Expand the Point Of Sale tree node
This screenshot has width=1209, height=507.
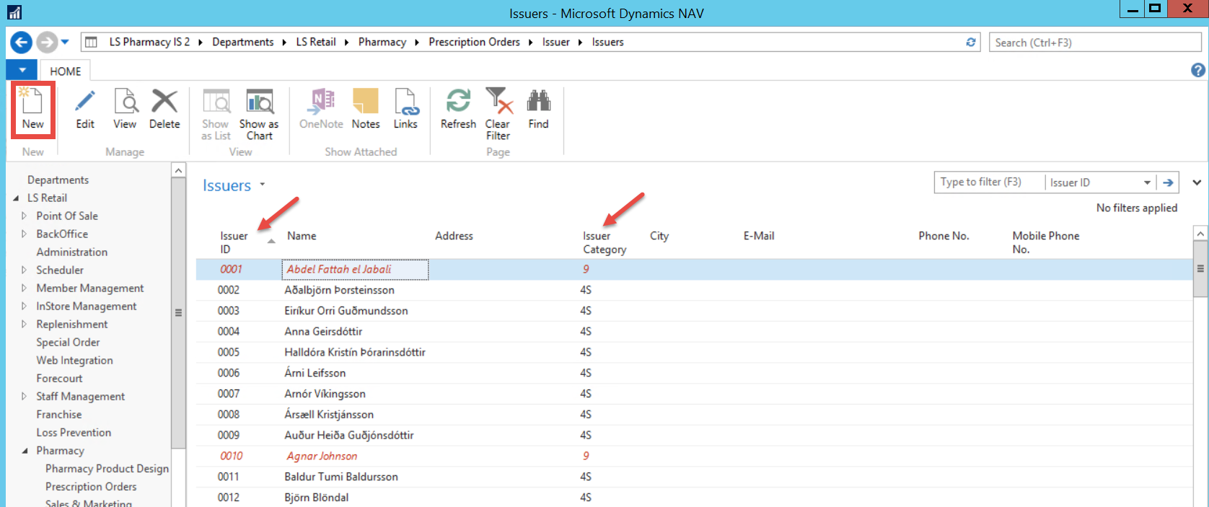(24, 216)
